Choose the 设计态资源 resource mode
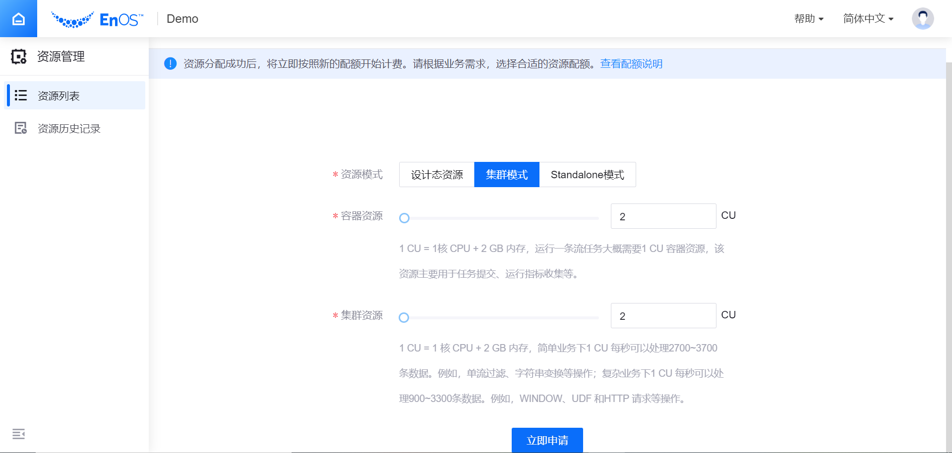The image size is (952, 453). [437, 175]
